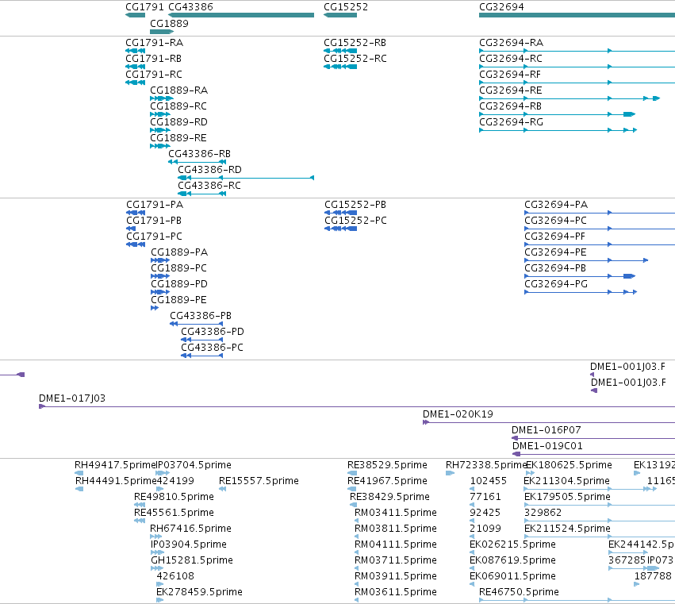
Task: Click EST RE15557.5prime
Action: coord(259,481)
